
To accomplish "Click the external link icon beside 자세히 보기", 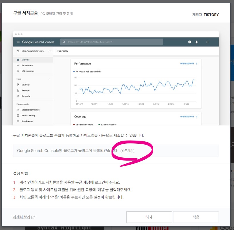I will pos(33,217).
